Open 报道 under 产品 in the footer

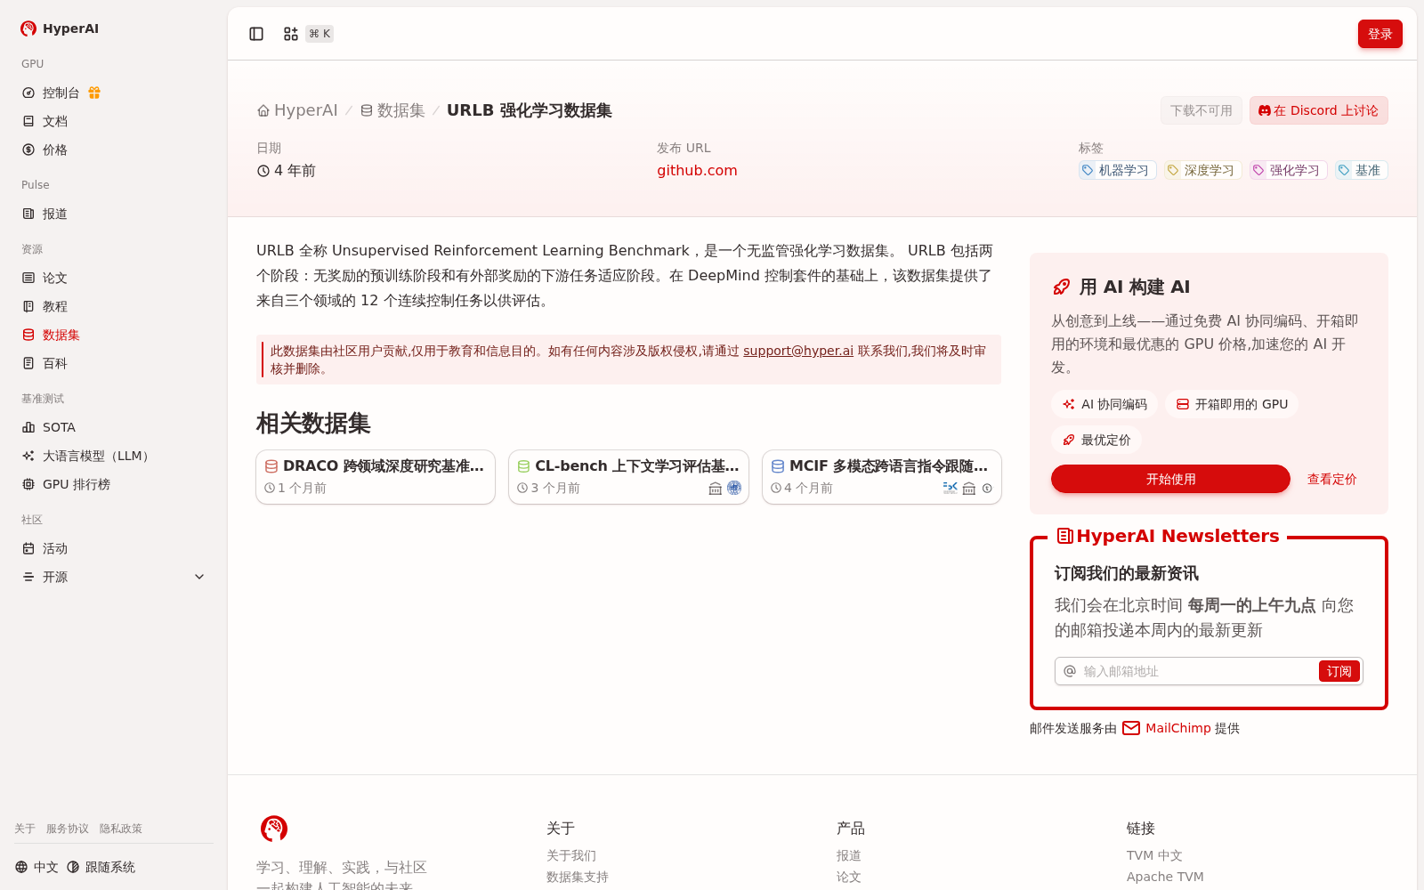849,855
